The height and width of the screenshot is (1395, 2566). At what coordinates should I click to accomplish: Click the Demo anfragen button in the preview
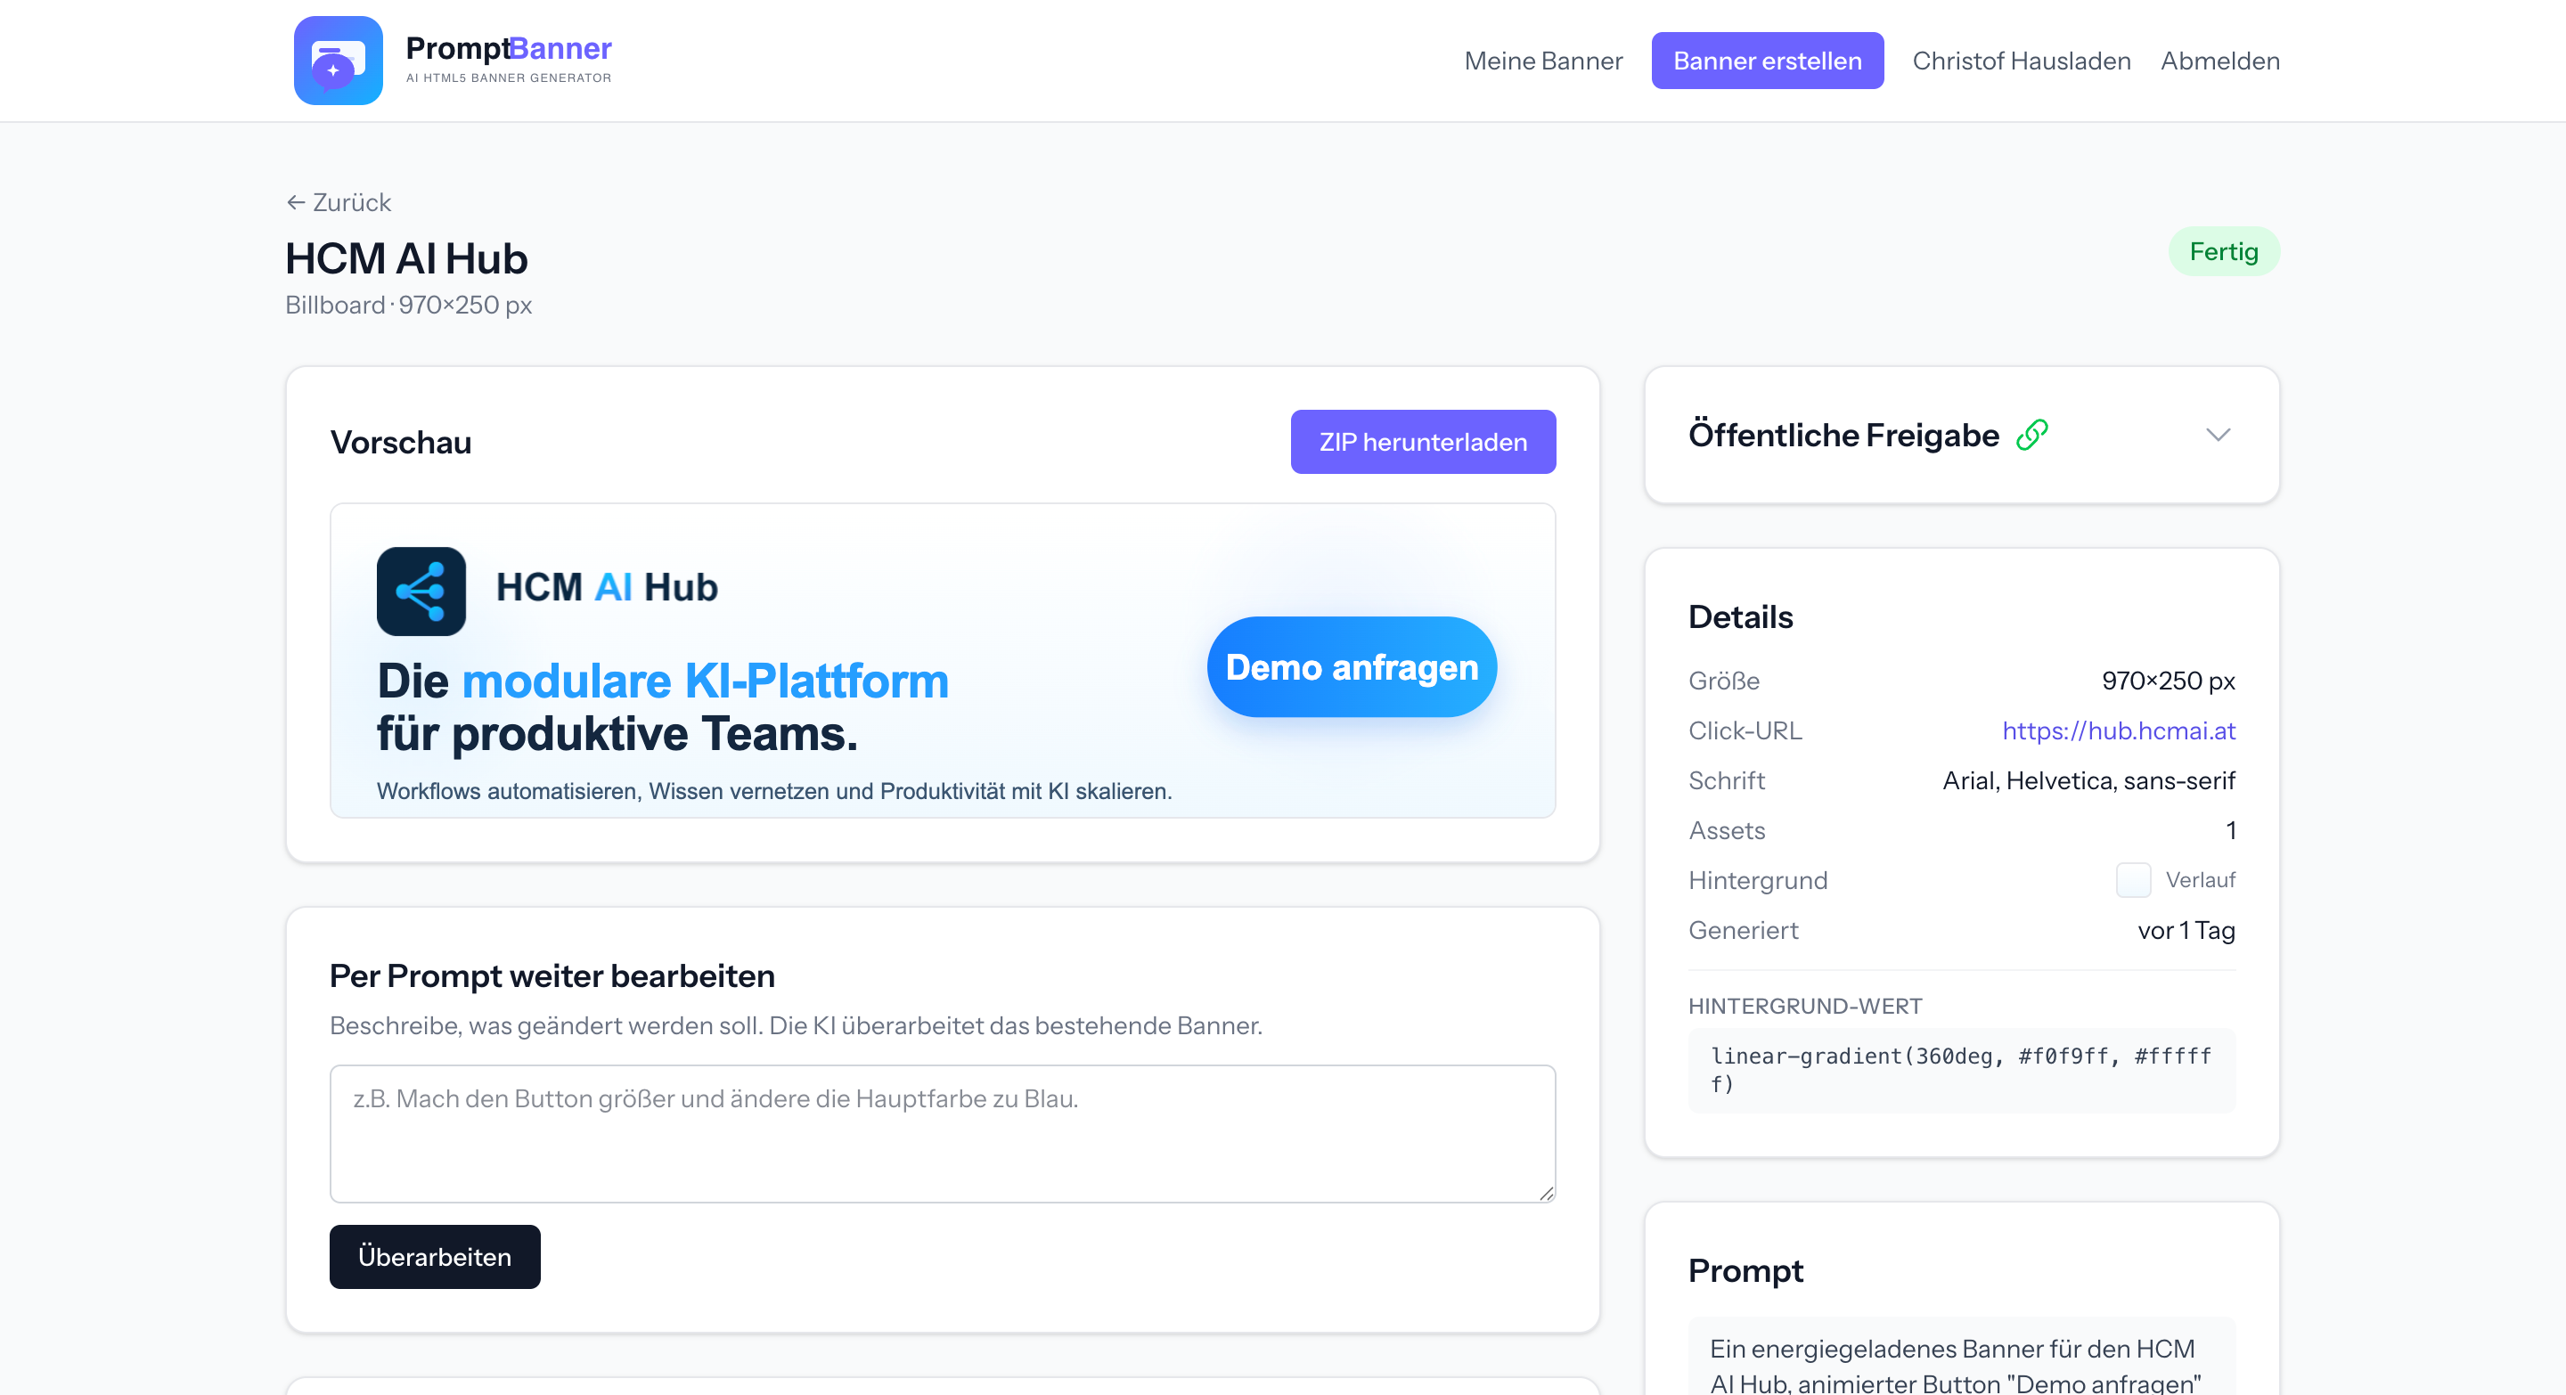(x=1352, y=667)
